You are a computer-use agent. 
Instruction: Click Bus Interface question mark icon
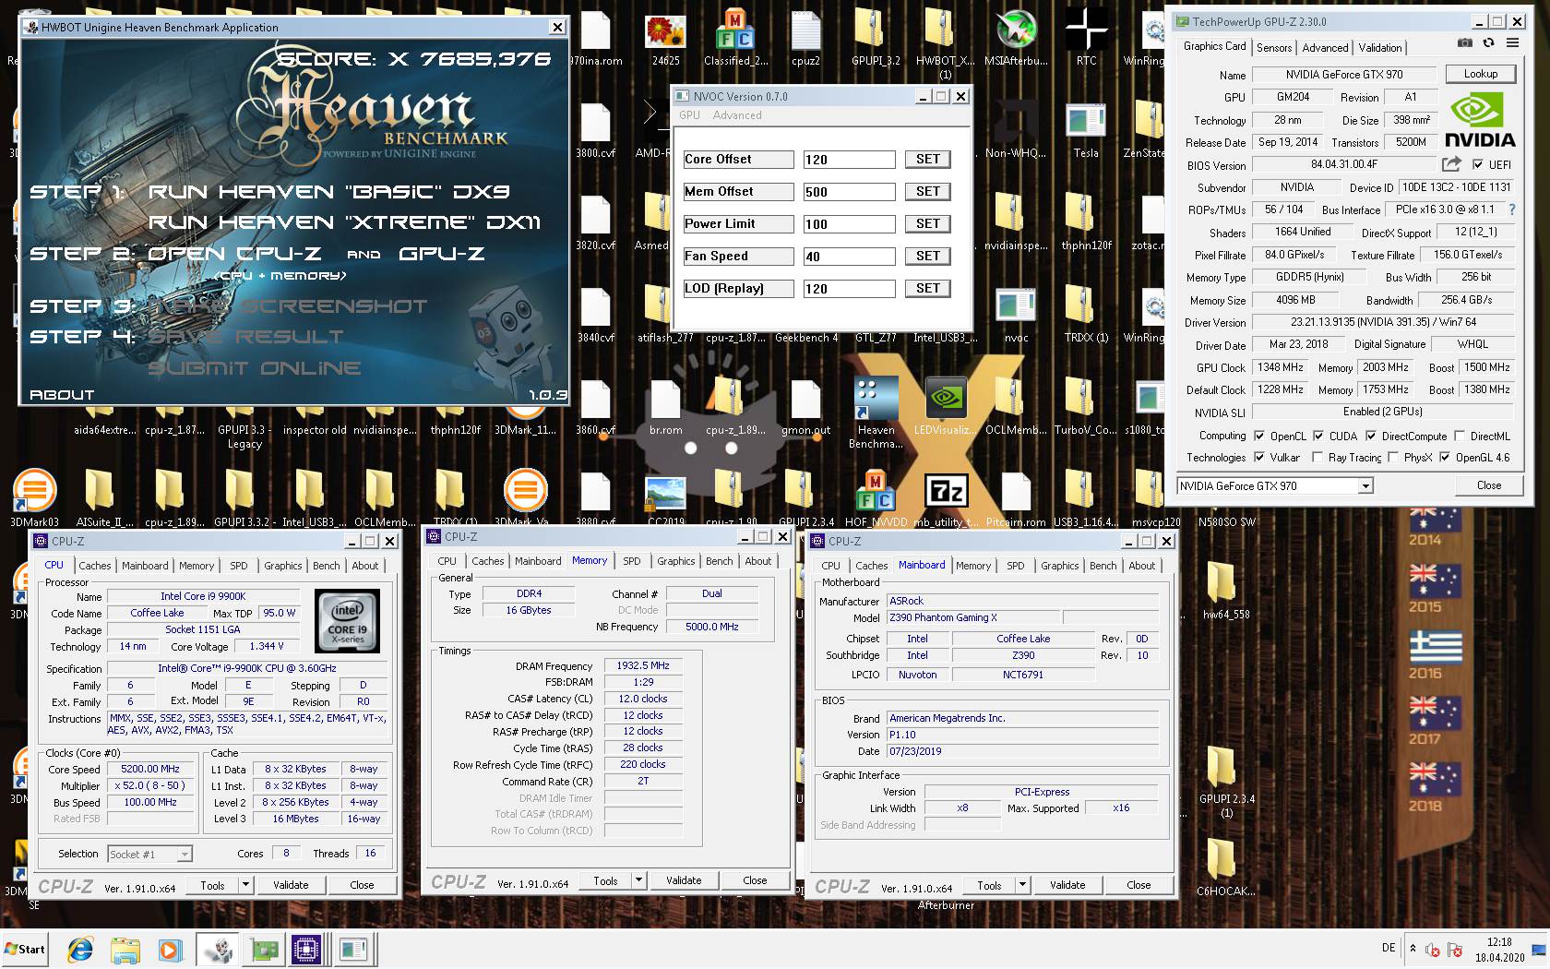[1512, 209]
